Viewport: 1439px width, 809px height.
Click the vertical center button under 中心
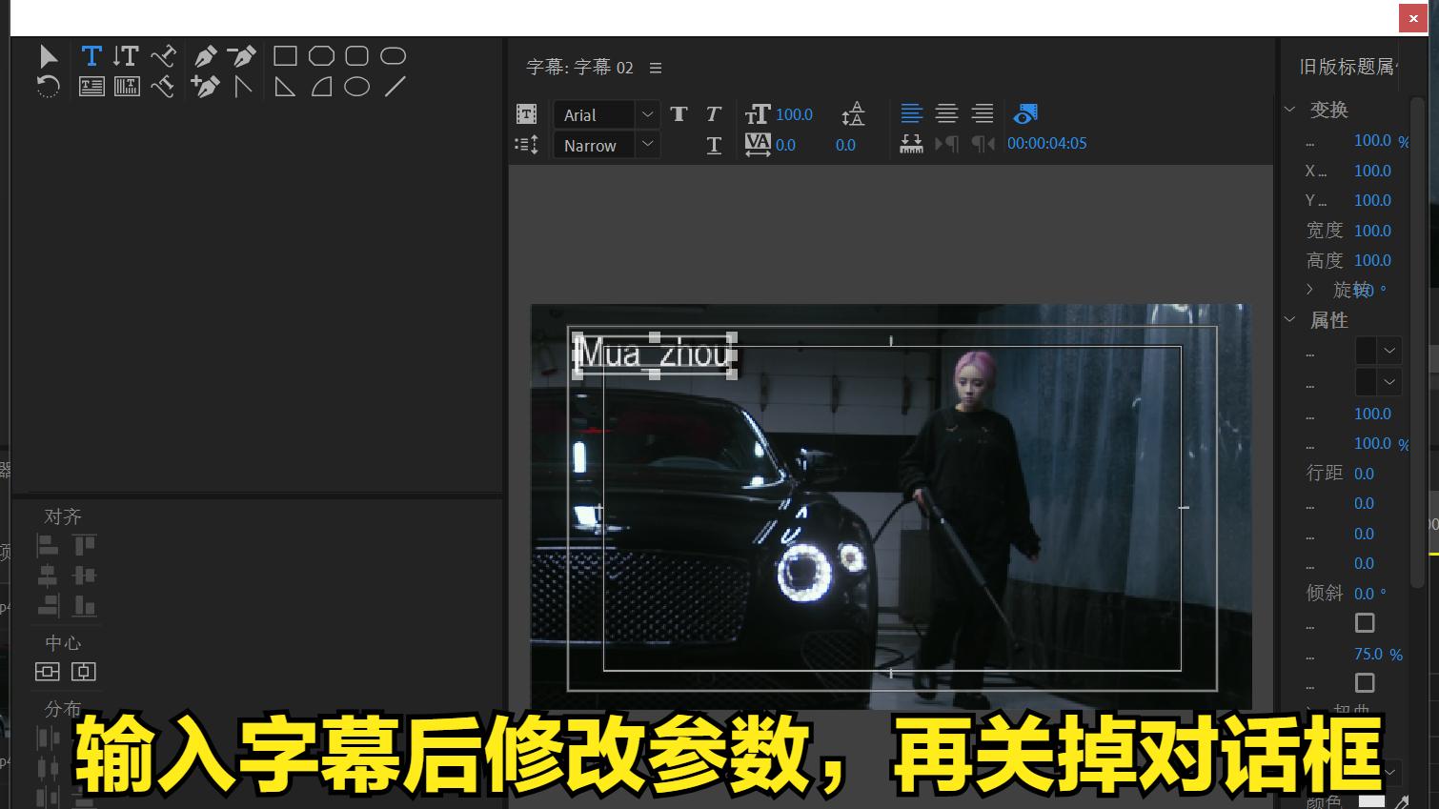pyautogui.click(x=84, y=672)
